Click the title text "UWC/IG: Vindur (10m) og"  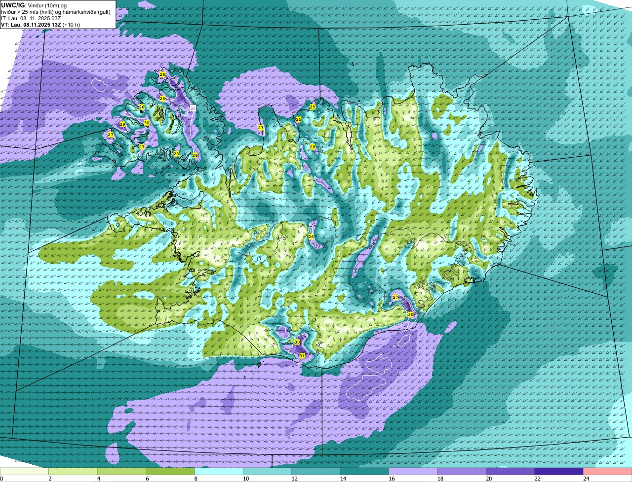click(x=33, y=5)
